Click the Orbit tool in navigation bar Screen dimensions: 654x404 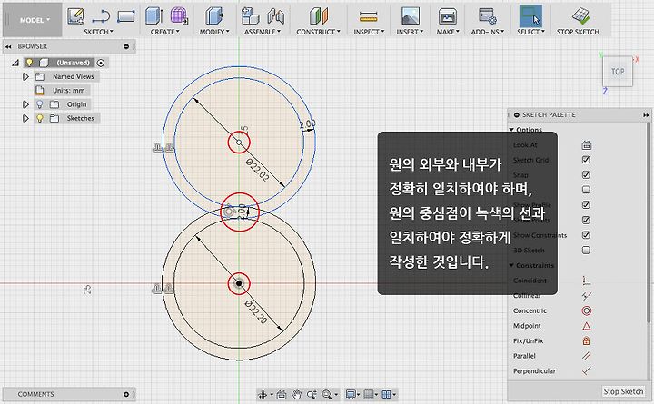(x=263, y=394)
